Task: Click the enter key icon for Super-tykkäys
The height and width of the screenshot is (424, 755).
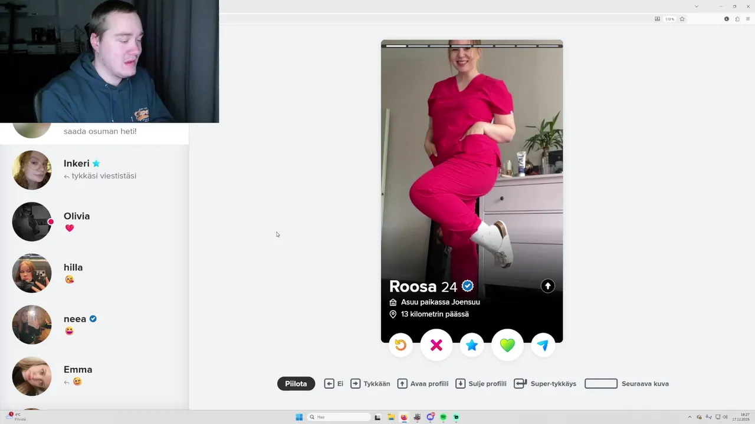Action: pos(520,383)
